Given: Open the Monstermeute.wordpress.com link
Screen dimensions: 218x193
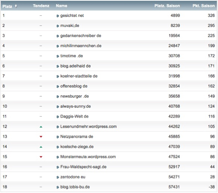Looking at the screenshot, I should tap(88, 157).
